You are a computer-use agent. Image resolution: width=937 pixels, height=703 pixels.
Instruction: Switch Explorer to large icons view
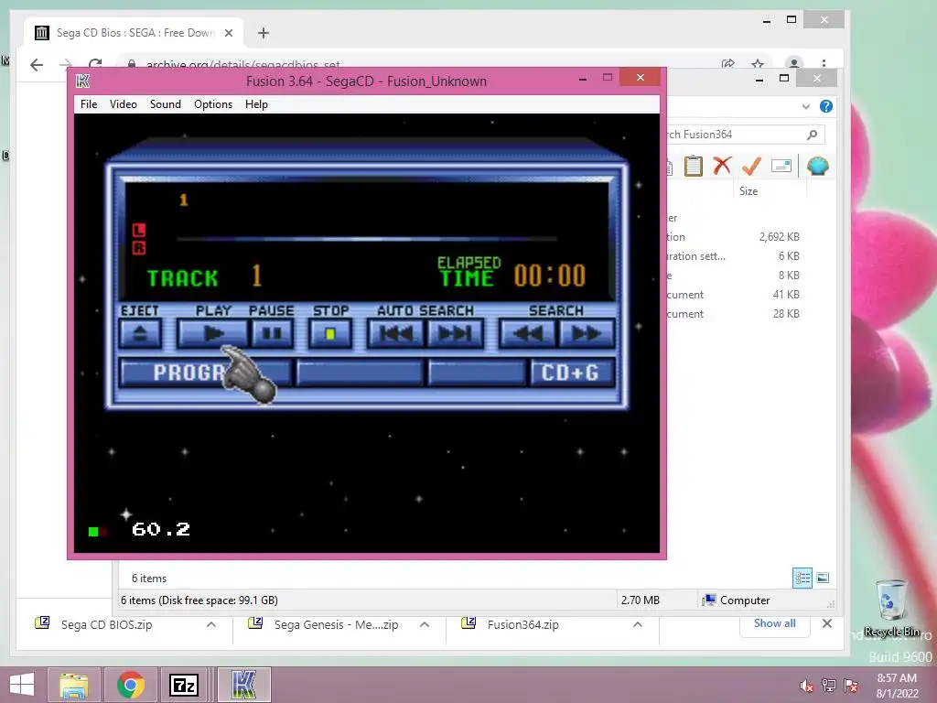tap(823, 578)
